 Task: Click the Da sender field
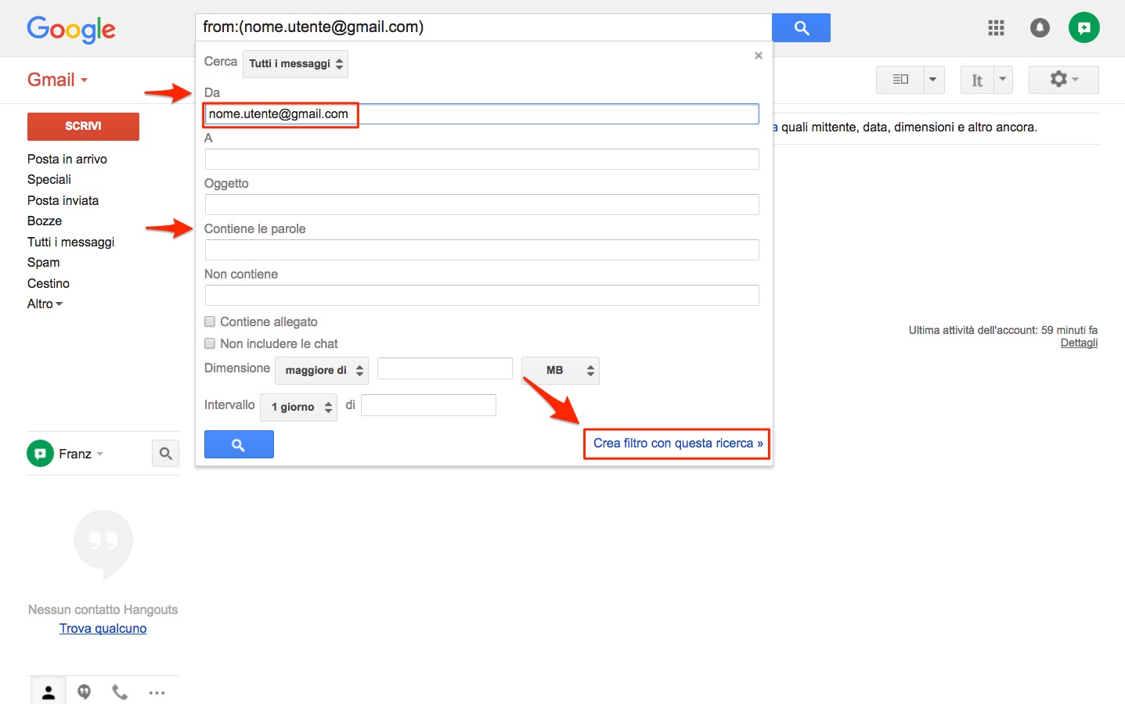481,114
